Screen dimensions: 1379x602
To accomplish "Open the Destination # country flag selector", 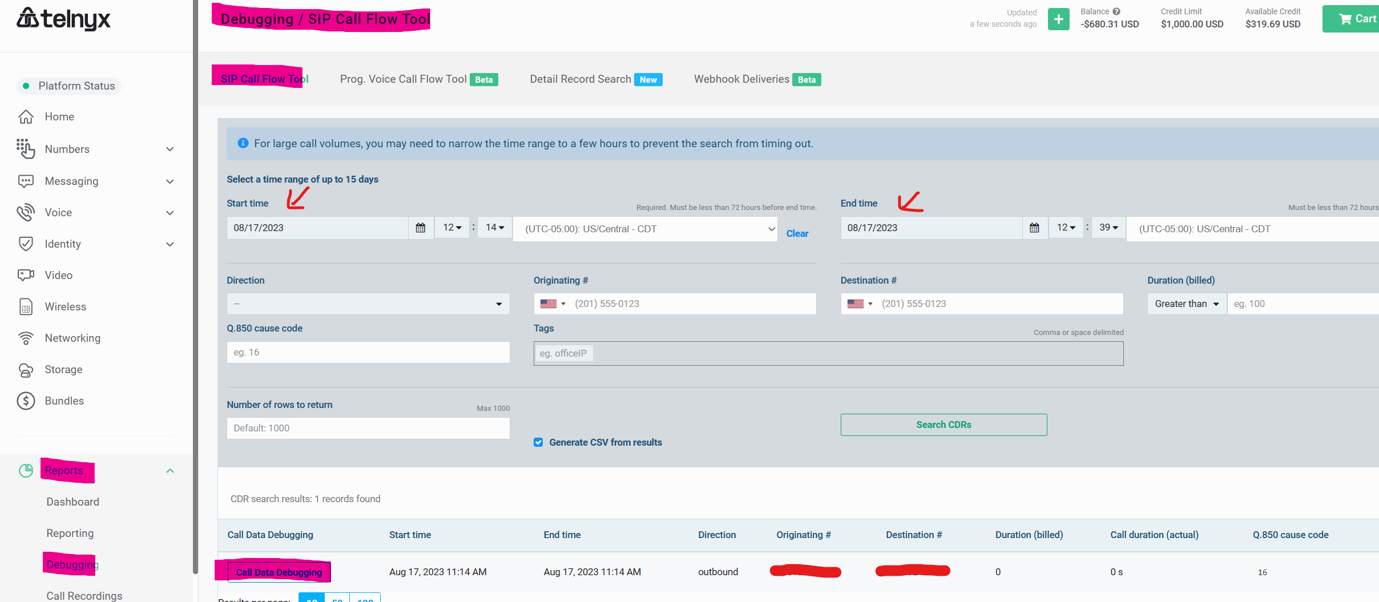I will [x=860, y=304].
